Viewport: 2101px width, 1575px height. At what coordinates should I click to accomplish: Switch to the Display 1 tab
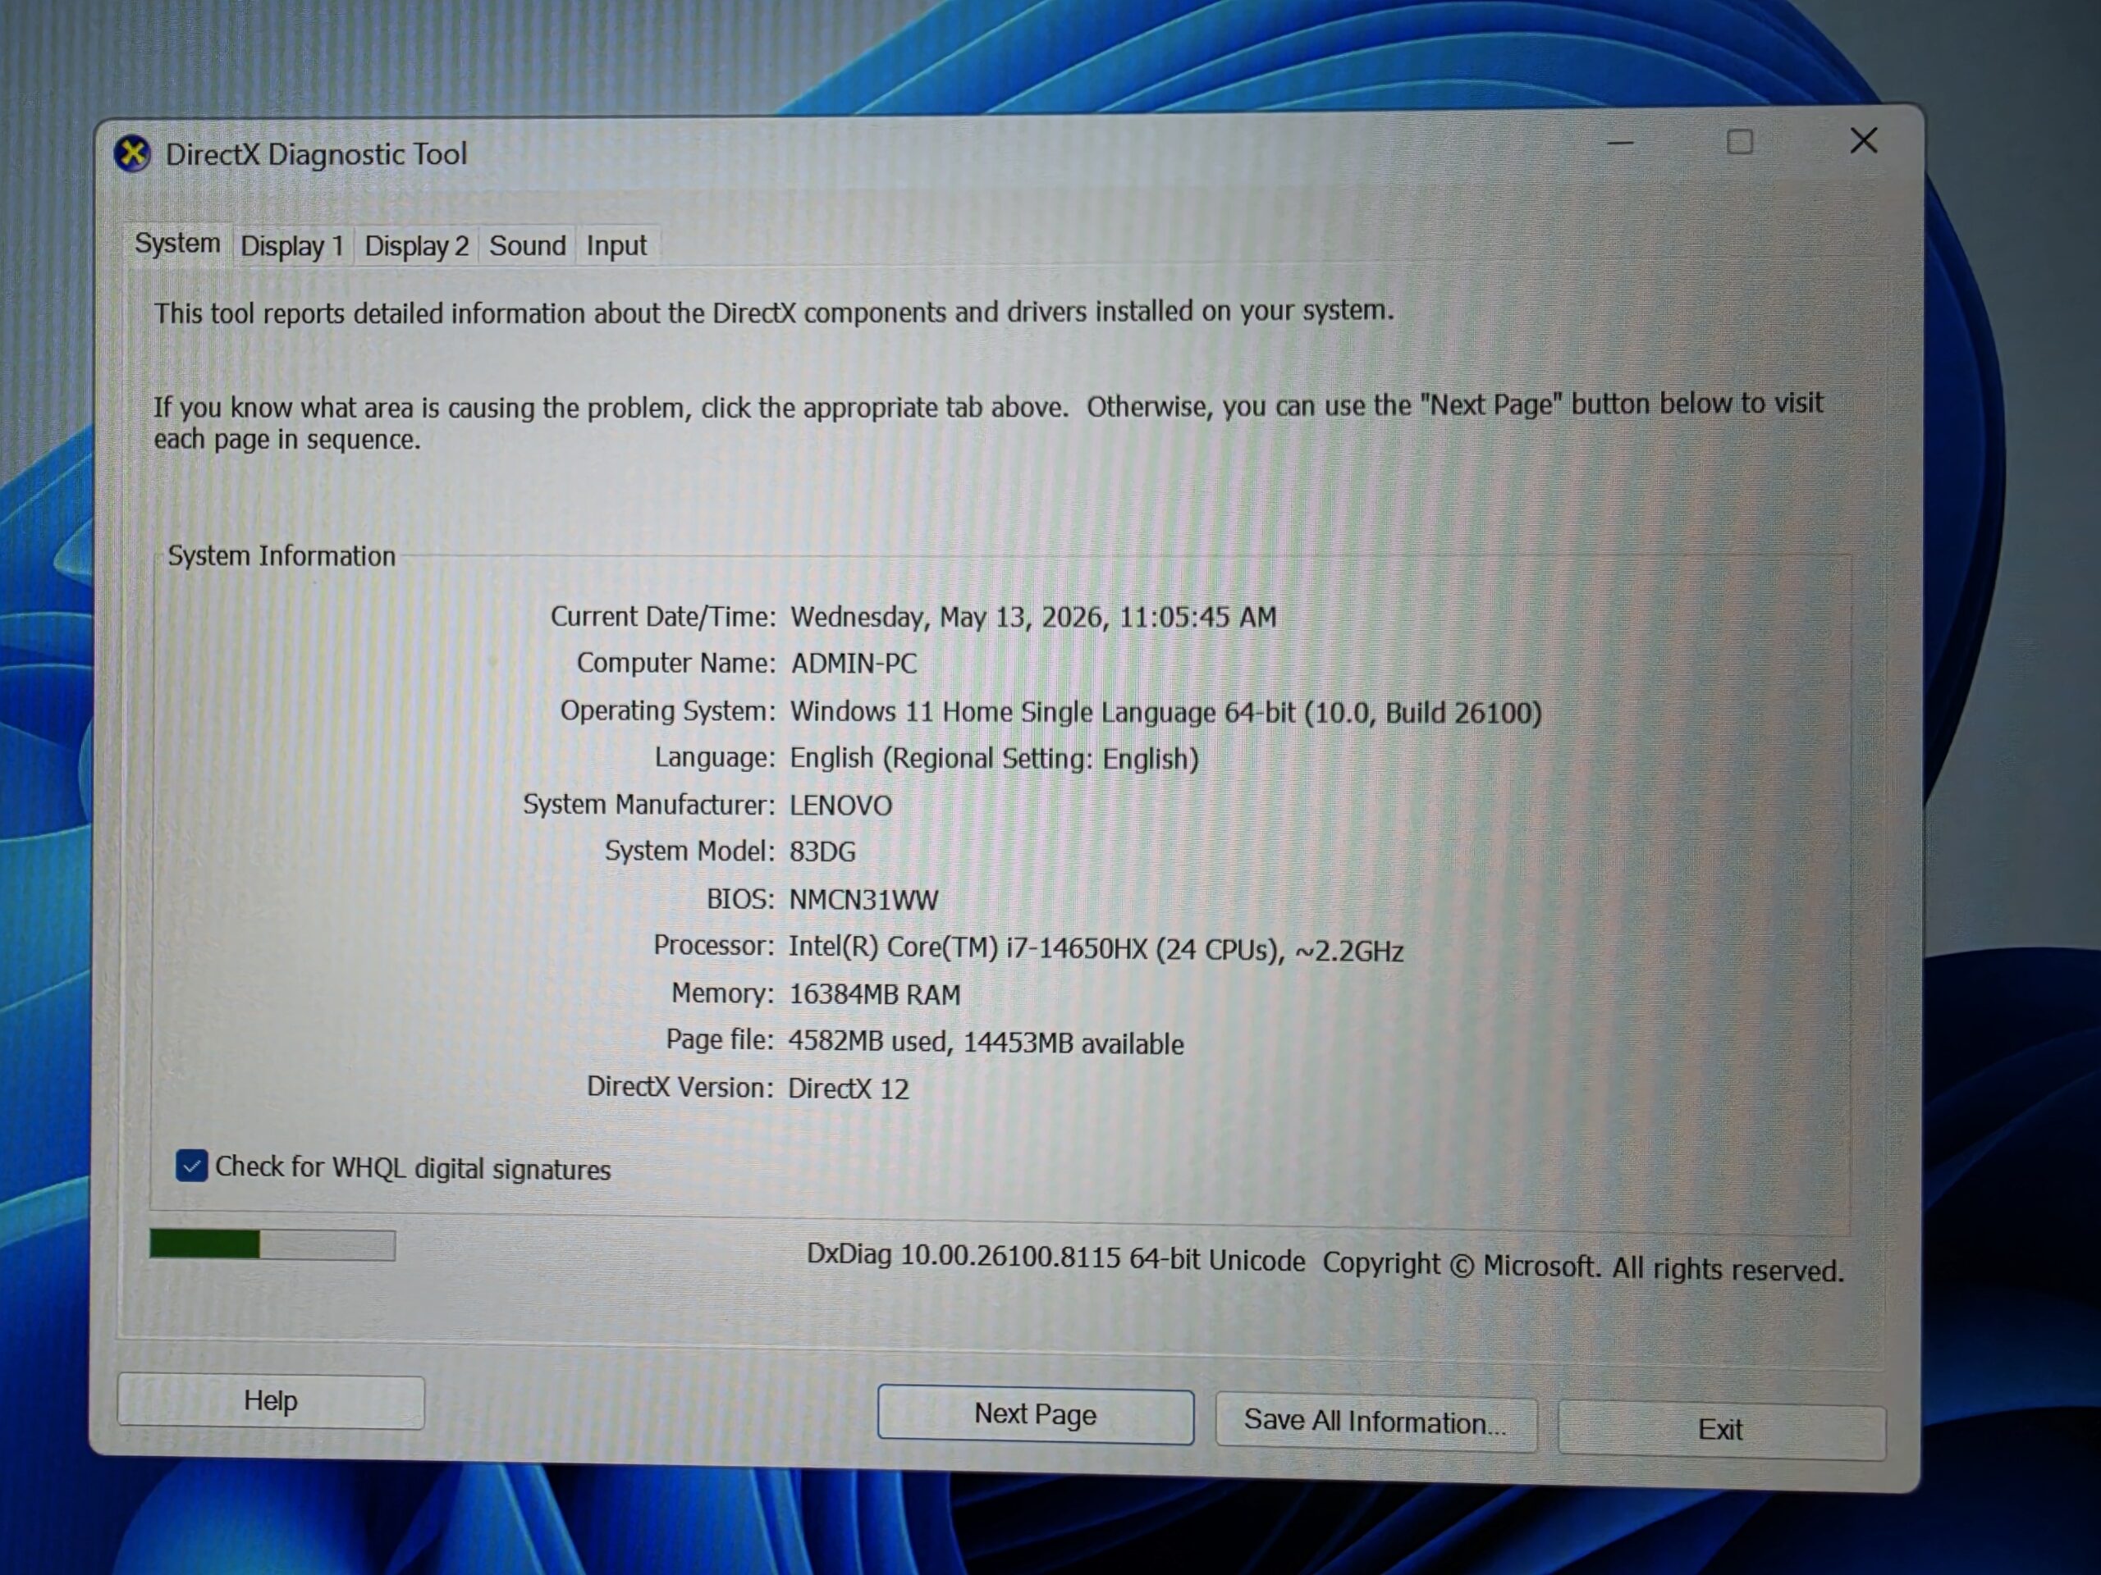[x=291, y=246]
